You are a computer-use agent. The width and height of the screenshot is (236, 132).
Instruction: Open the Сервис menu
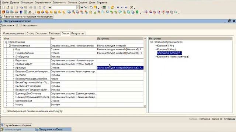click(83, 3)
